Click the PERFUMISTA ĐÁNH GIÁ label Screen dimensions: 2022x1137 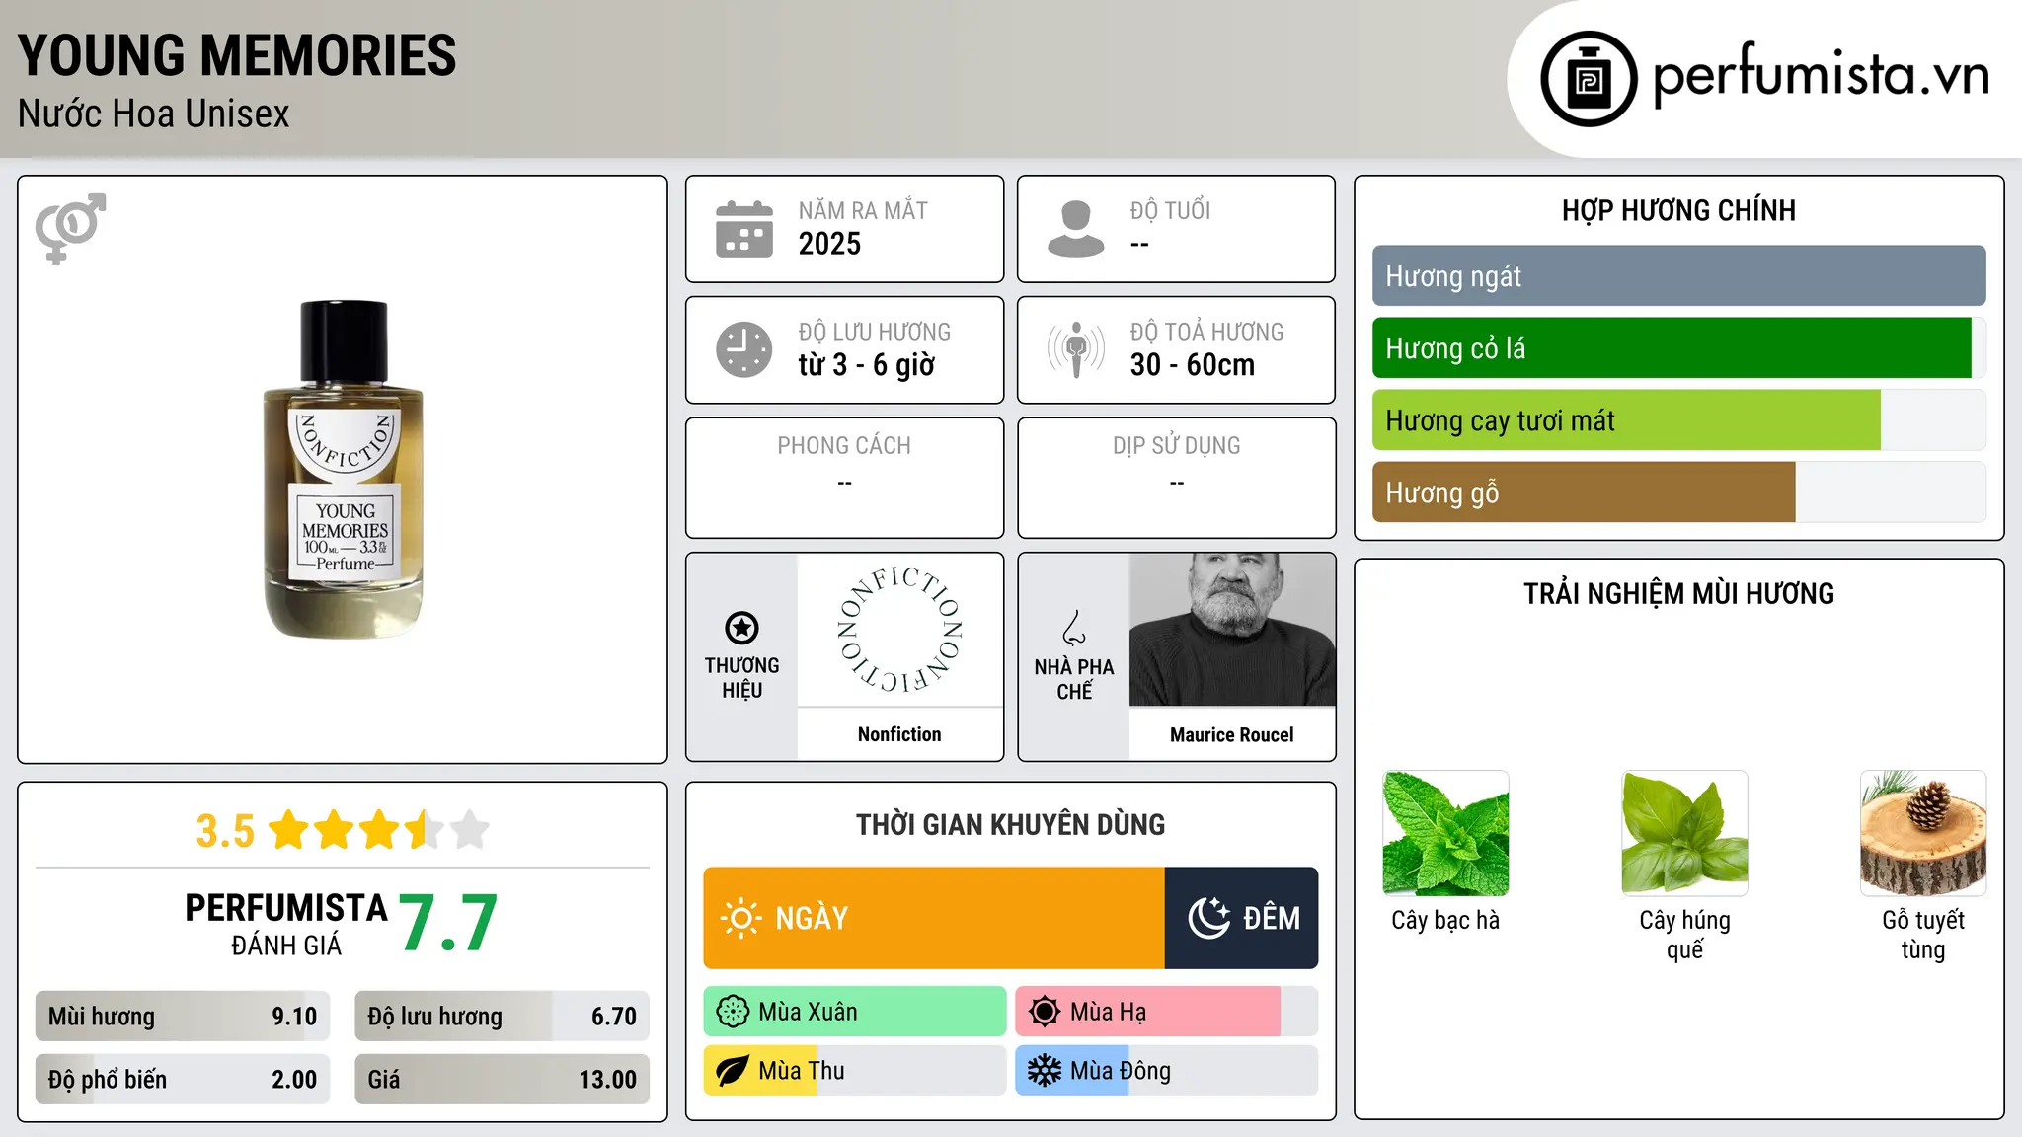click(x=286, y=924)
